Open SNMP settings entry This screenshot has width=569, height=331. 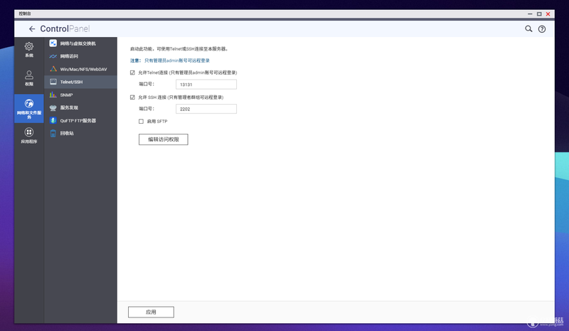(x=80, y=95)
